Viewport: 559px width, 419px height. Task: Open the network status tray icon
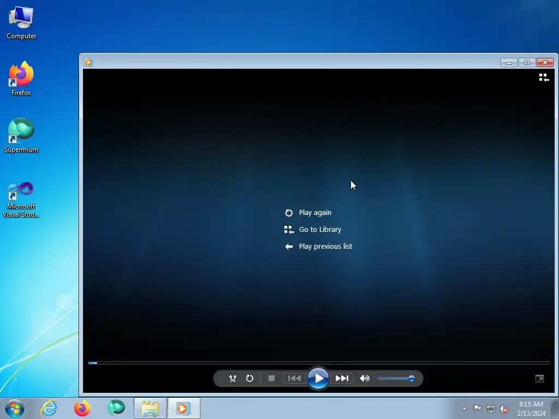point(491,409)
